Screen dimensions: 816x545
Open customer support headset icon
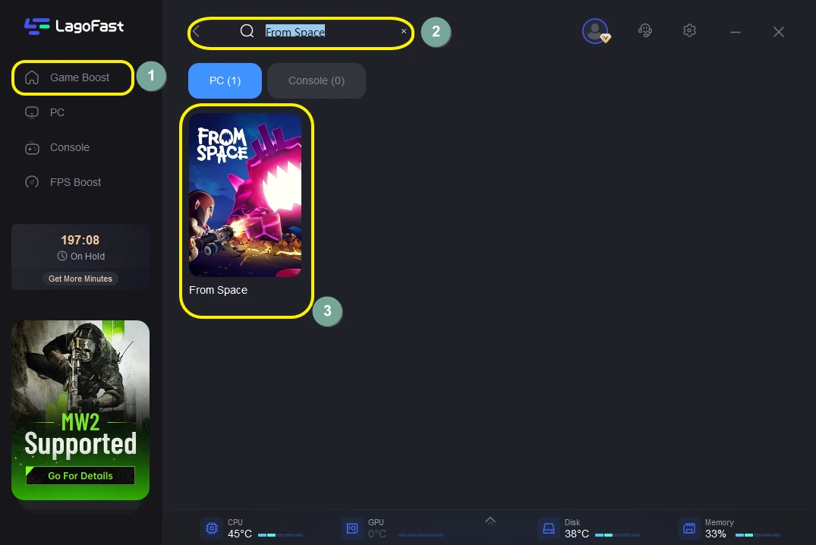point(645,31)
